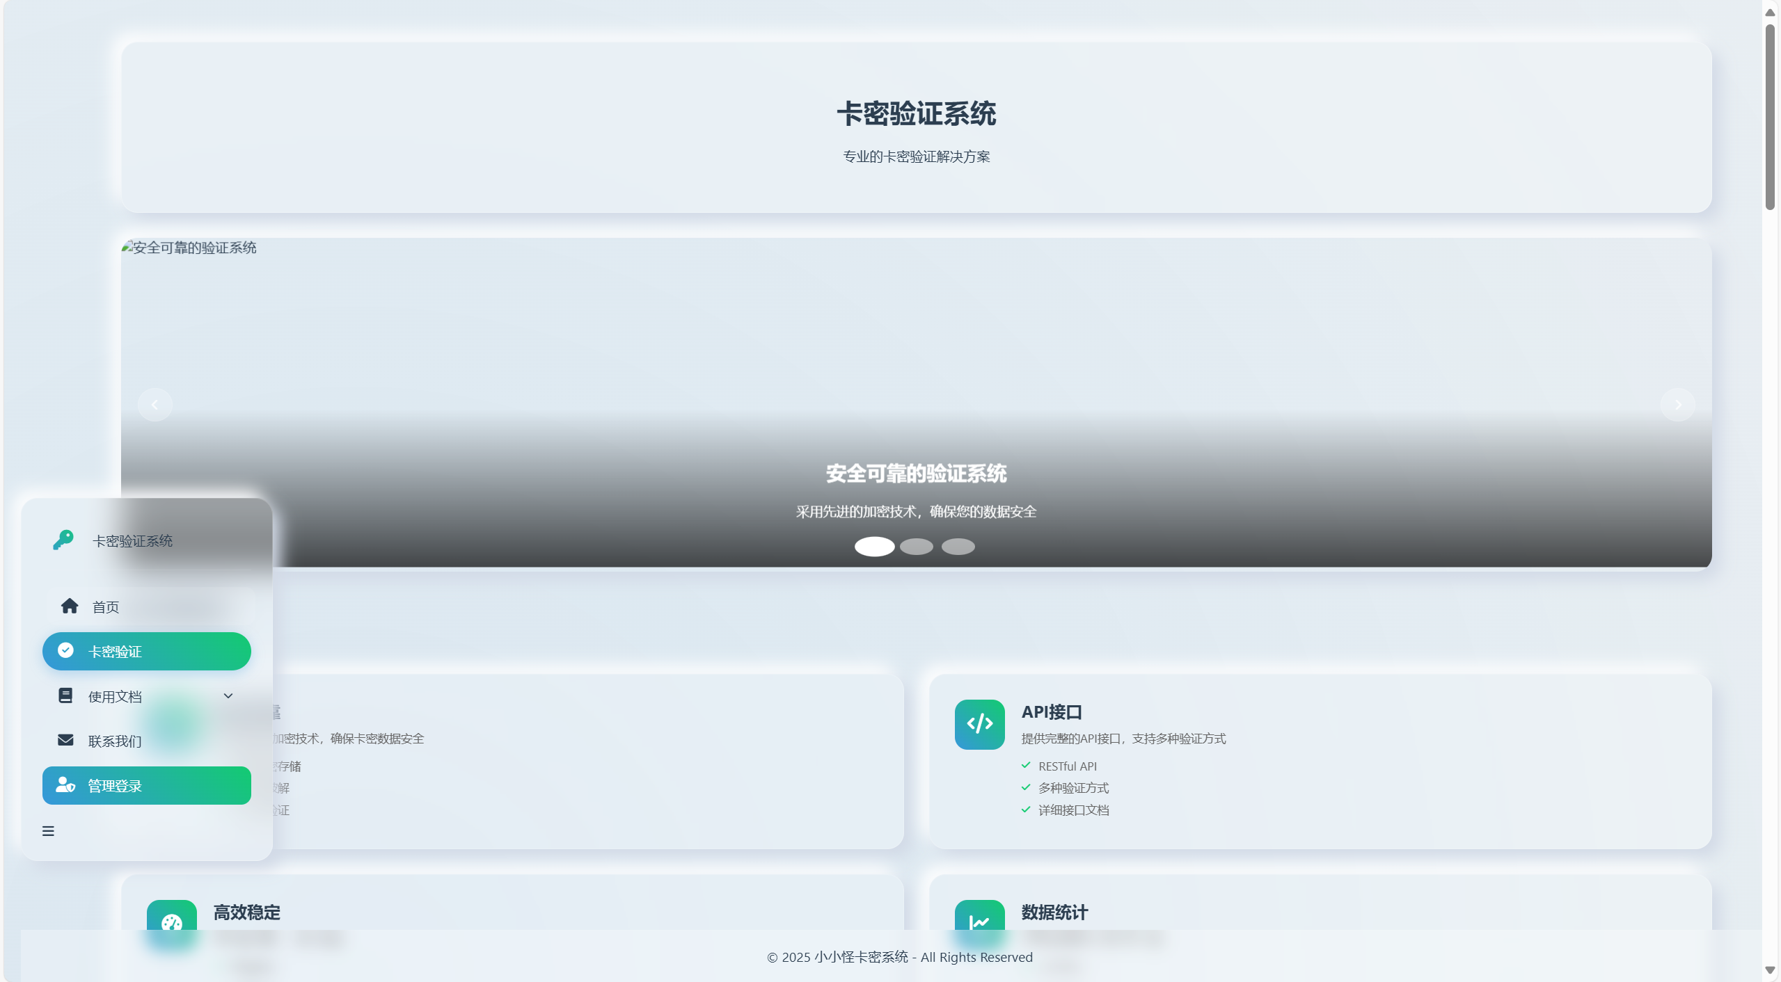1781x982 pixels.
Task: Expand the 使用文档 chevron arrow
Action: coord(228,695)
